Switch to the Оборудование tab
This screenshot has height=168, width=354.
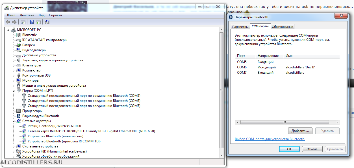coord(282,27)
